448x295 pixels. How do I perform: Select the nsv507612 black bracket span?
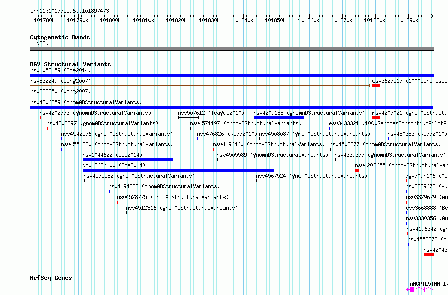pos(188,118)
